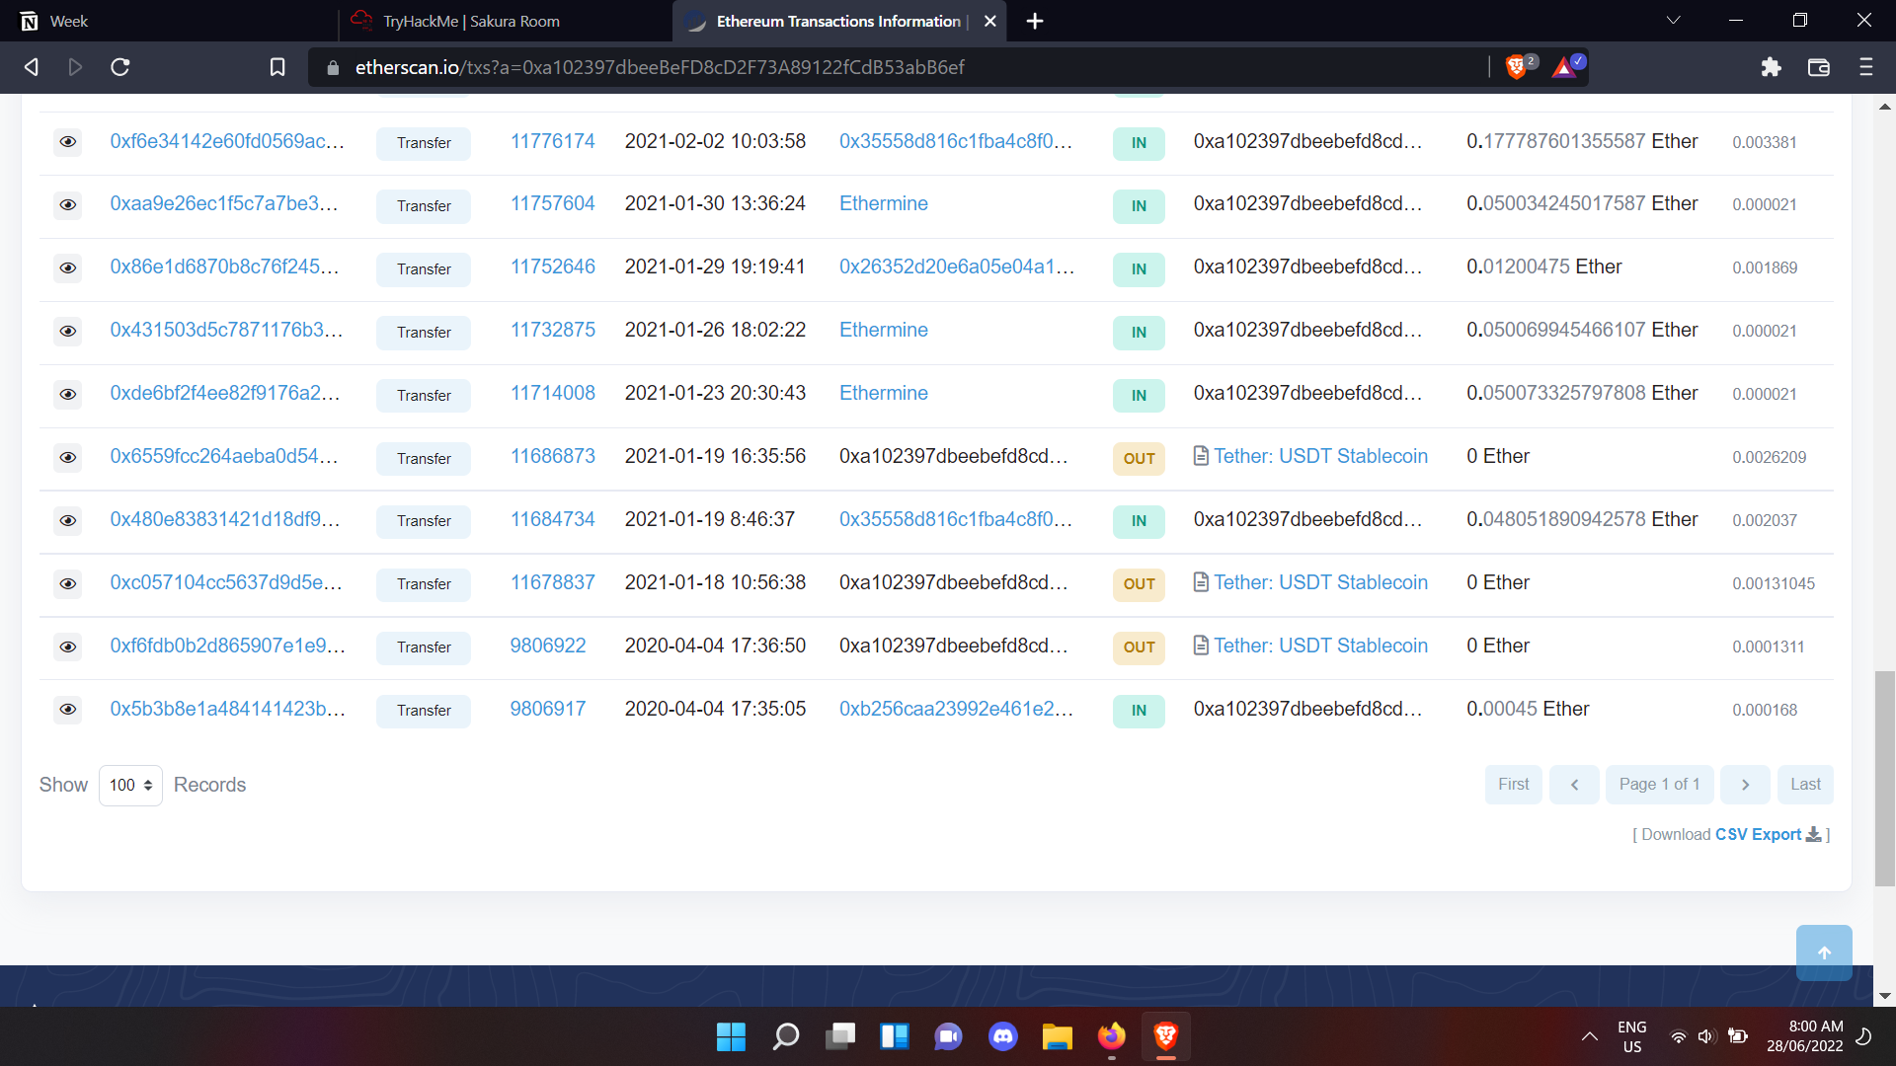Open the Brave Shields lion icon

[x=1516, y=67]
